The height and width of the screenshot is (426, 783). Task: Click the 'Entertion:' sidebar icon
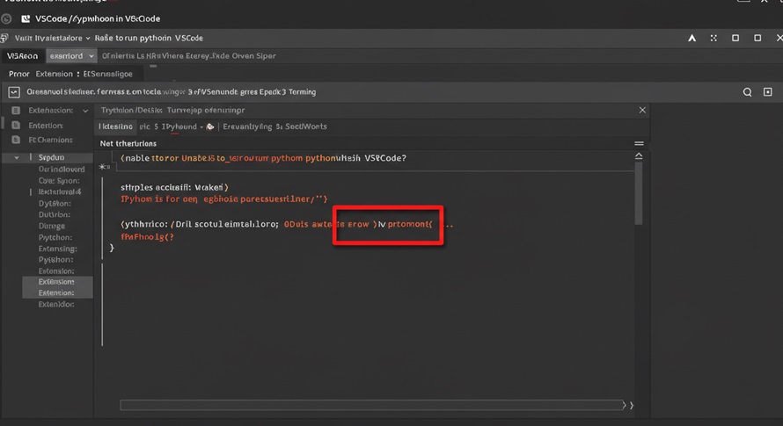[16, 126]
